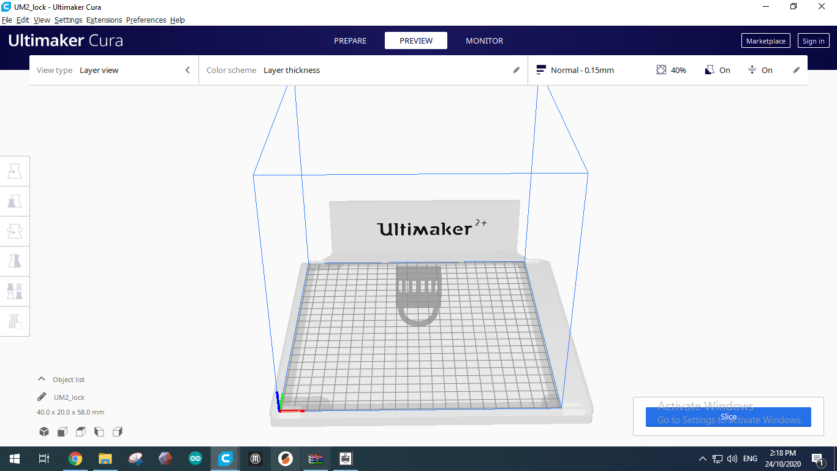
Task: Open Snipping Tool from the taskbar
Action: (135, 459)
